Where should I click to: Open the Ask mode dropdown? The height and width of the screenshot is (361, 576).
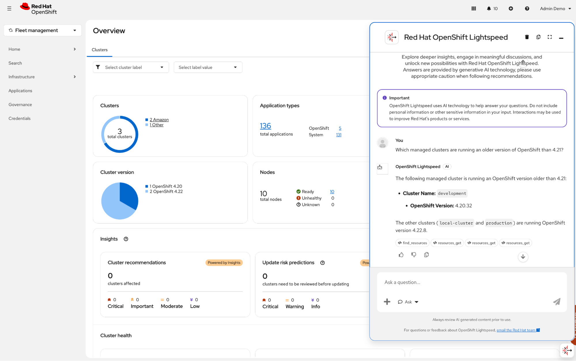point(408,302)
